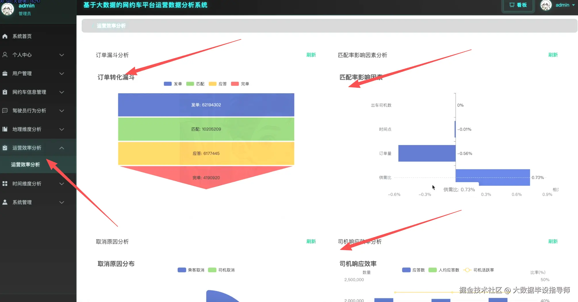Click the 运营效率分析 breadcrumb title
The width and height of the screenshot is (578, 302).
click(111, 26)
